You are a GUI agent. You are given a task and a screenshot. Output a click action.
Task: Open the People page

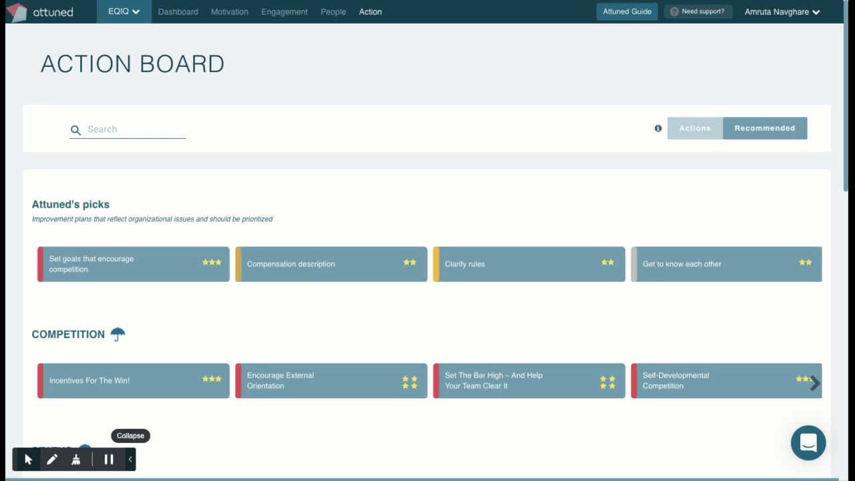pos(333,12)
